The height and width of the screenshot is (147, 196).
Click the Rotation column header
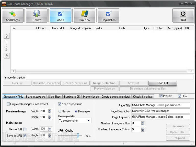[160, 28]
